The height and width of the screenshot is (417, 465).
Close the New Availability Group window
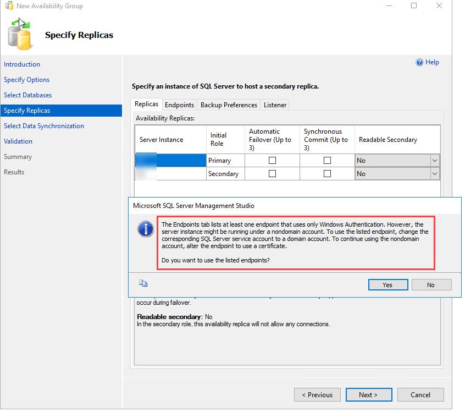click(439, 6)
